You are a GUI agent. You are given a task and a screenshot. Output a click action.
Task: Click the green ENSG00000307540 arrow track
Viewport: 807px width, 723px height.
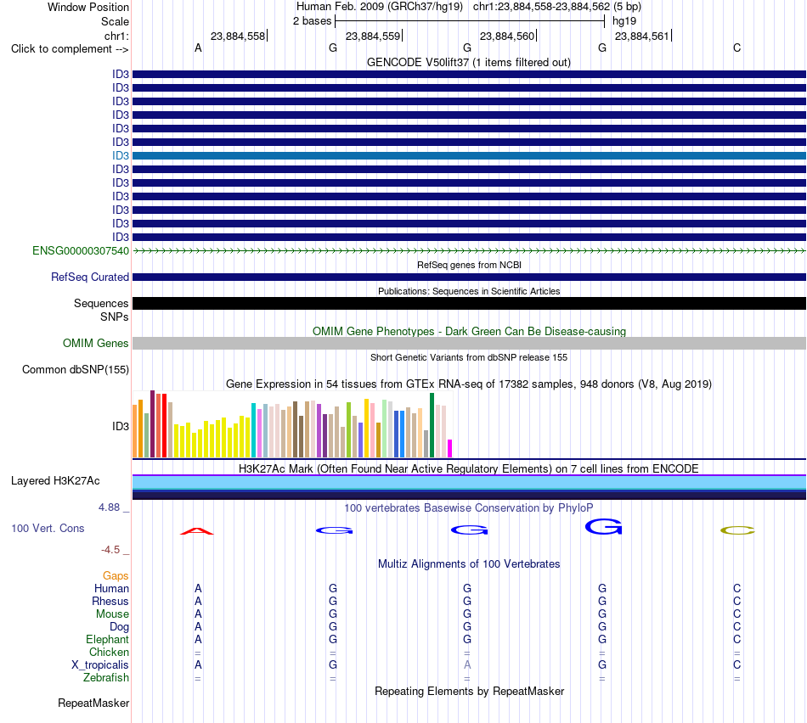coord(469,251)
